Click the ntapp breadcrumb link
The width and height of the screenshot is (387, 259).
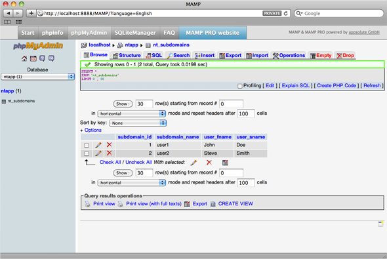pyautogui.click(x=132, y=45)
